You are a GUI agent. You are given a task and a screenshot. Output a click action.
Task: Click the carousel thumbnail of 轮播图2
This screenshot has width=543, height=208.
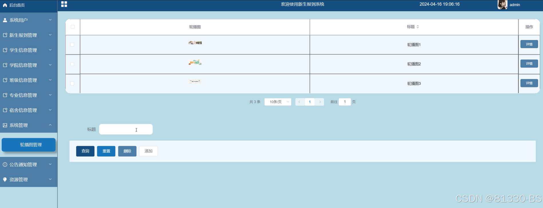(195, 62)
